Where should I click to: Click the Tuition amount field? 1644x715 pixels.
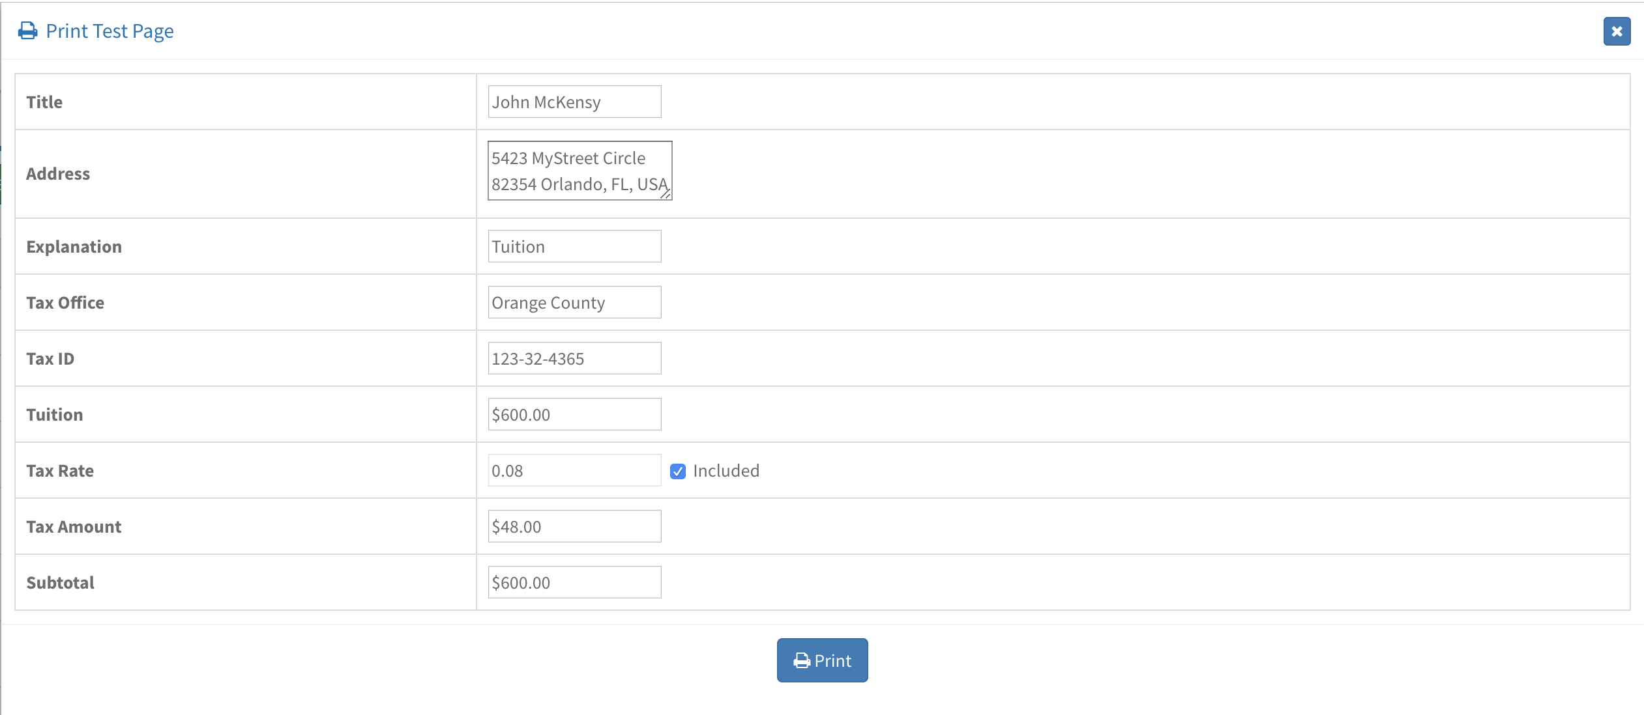(x=574, y=415)
